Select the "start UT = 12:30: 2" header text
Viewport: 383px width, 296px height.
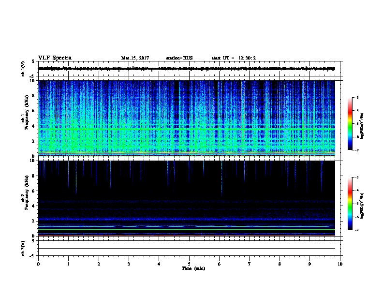tap(234, 58)
